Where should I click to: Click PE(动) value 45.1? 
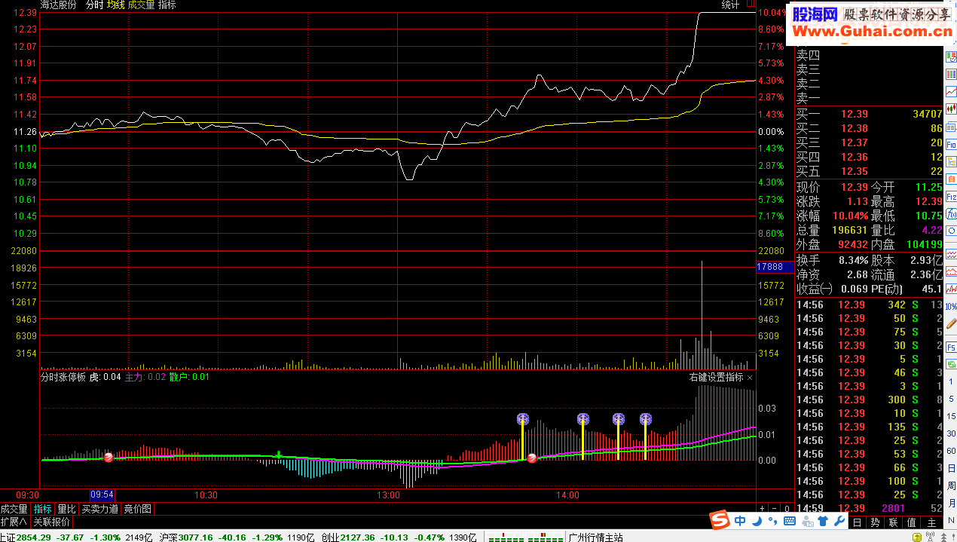coord(931,289)
